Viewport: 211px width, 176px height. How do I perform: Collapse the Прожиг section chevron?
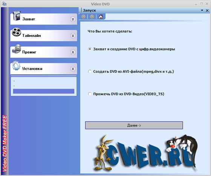(73, 52)
